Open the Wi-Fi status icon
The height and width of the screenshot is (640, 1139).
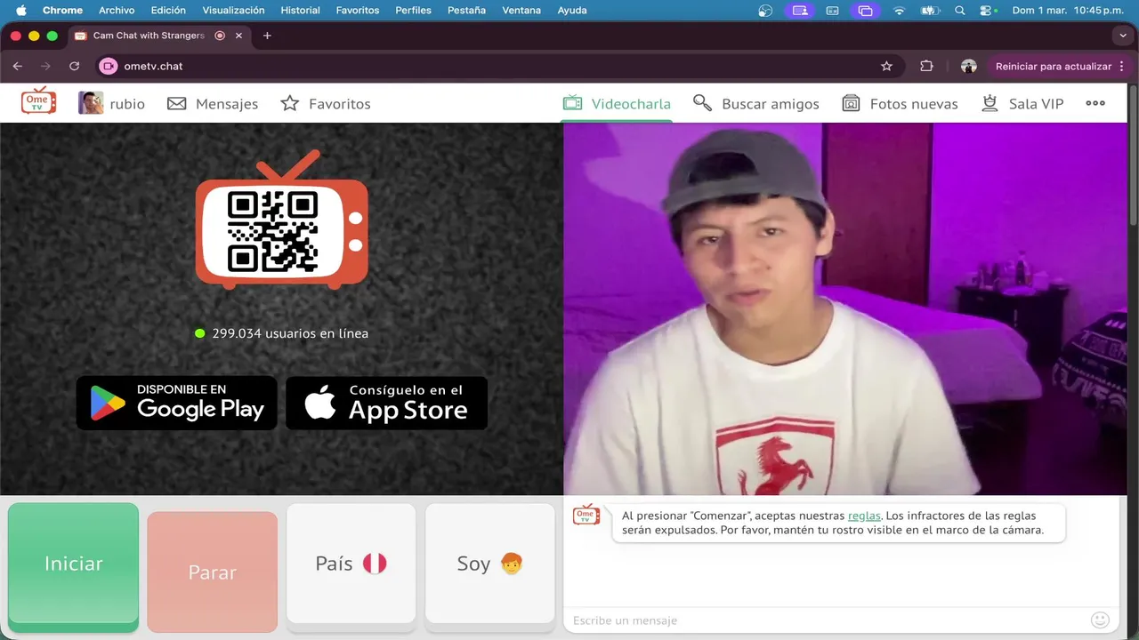(899, 11)
